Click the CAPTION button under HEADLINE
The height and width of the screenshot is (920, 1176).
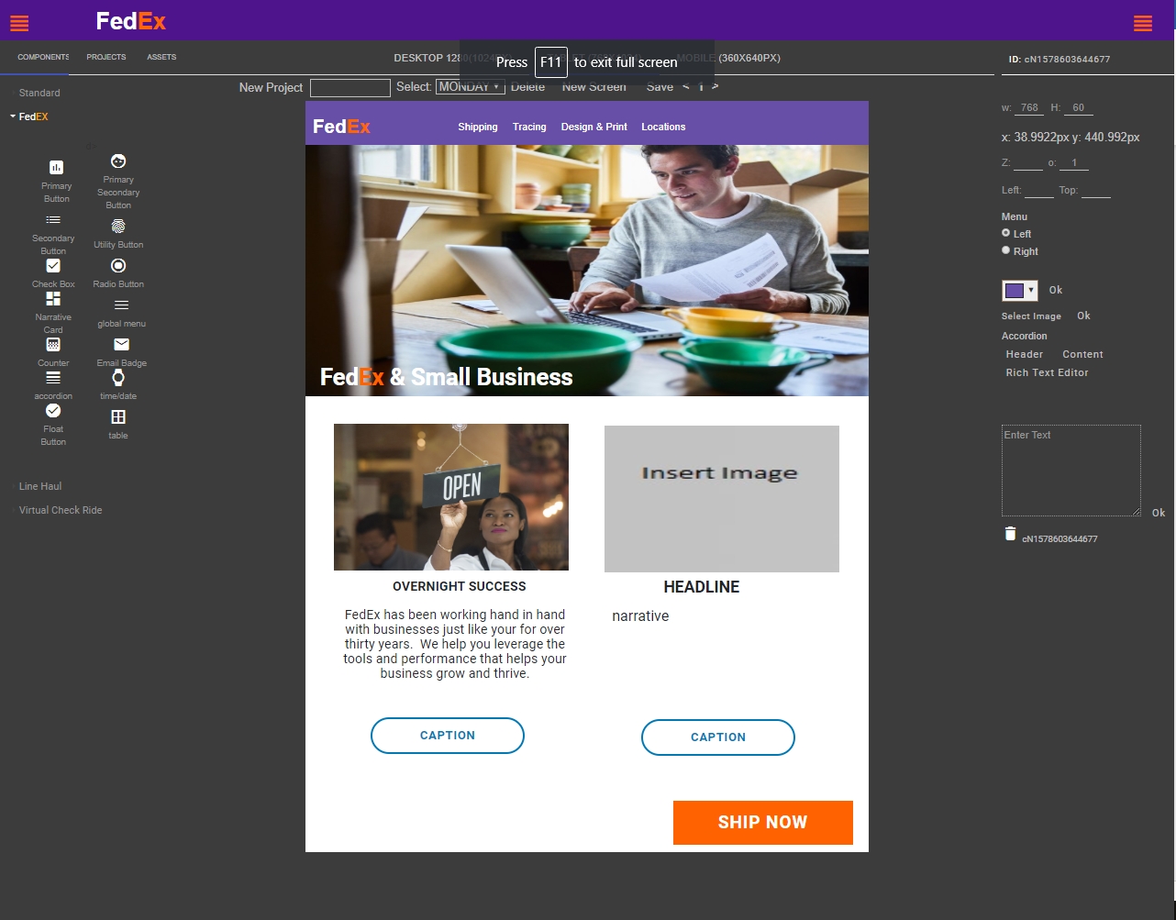click(x=718, y=737)
